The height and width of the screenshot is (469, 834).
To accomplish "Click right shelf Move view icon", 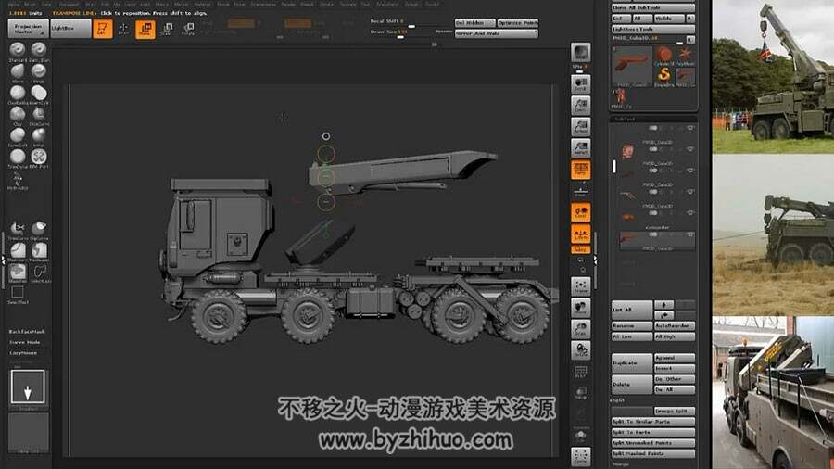I will pos(580,308).
